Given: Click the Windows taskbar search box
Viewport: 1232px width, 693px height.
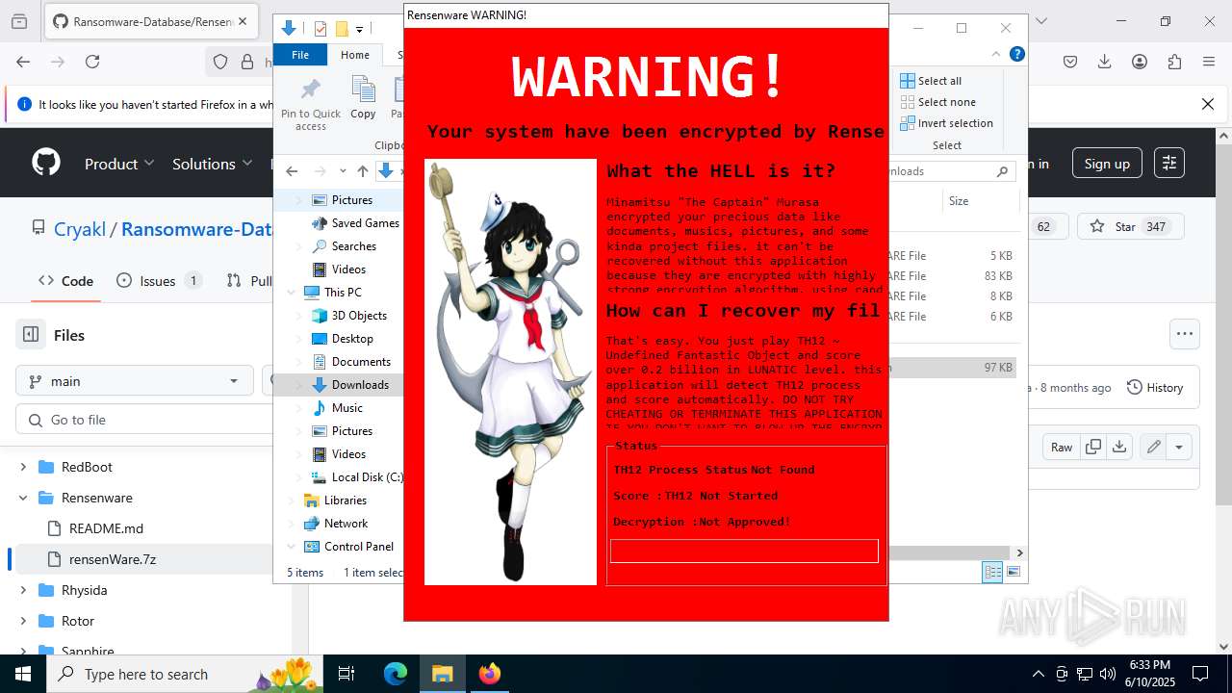Looking at the screenshot, I should (186, 674).
